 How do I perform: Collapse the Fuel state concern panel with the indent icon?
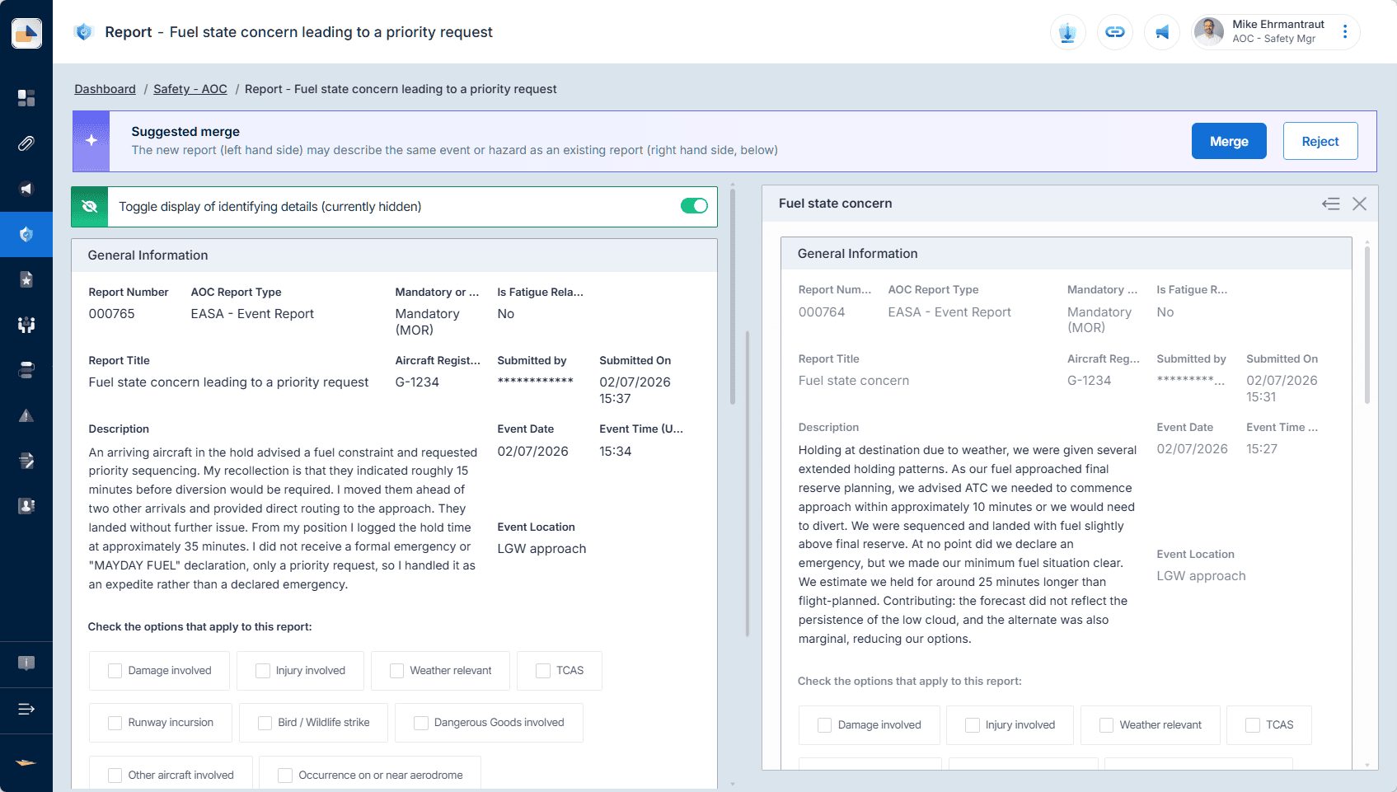point(1330,204)
